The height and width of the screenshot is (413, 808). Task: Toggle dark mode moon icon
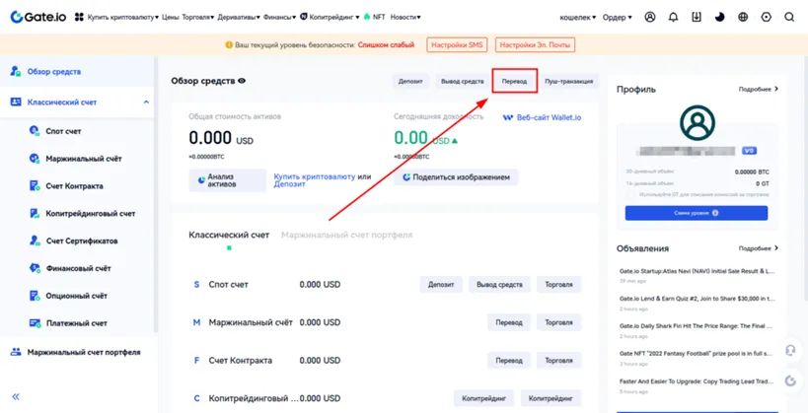click(719, 17)
